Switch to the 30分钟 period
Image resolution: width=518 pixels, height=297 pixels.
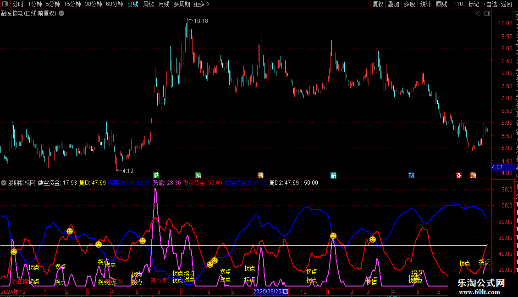pos(94,4)
